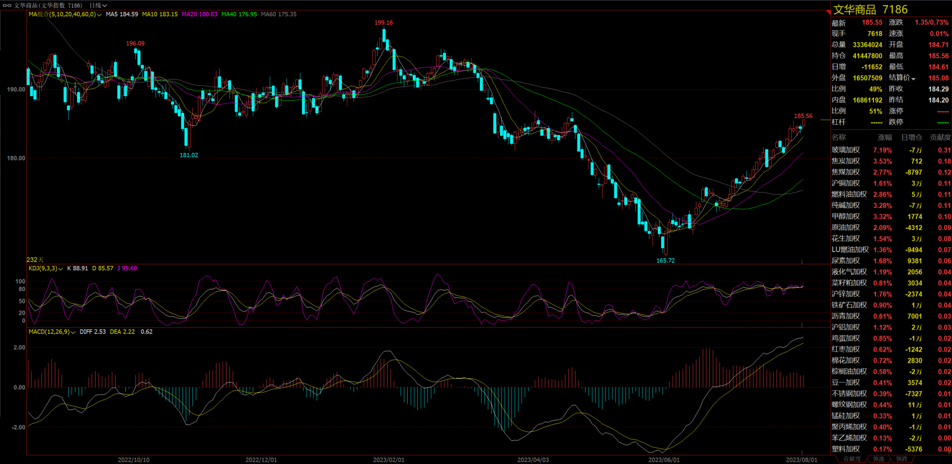The width and height of the screenshot is (952, 464).
Task: Click the 196.09 high price label
Action: [x=135, y=44]
